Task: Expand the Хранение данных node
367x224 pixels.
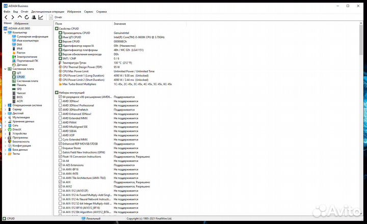Action: pos(6,121)
